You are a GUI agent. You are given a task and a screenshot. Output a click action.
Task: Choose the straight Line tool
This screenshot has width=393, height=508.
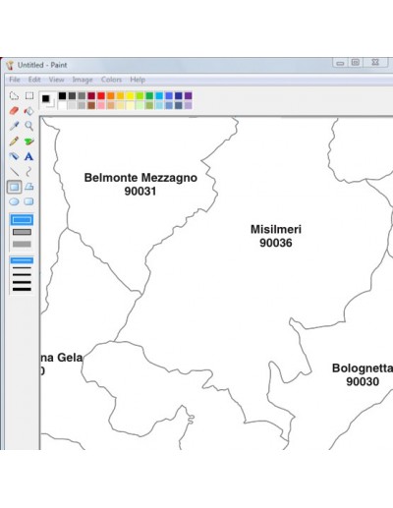click(14, 171)
